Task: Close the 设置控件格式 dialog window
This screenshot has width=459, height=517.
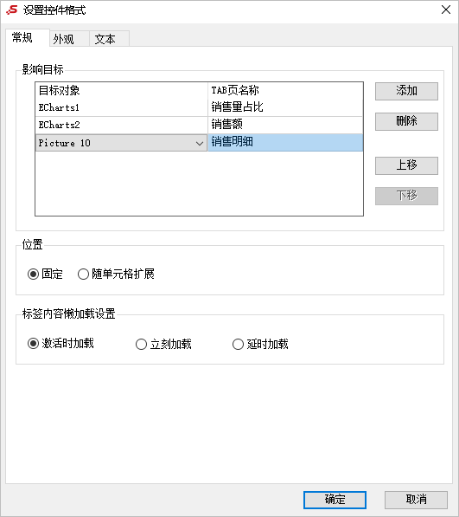Action: pyautogui.click(x=446, y=10)
